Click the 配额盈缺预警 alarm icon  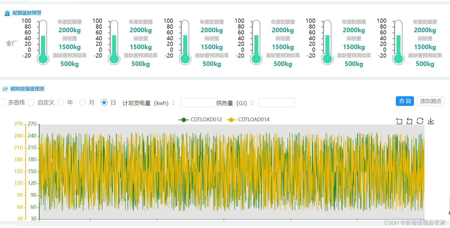[7, 13]
